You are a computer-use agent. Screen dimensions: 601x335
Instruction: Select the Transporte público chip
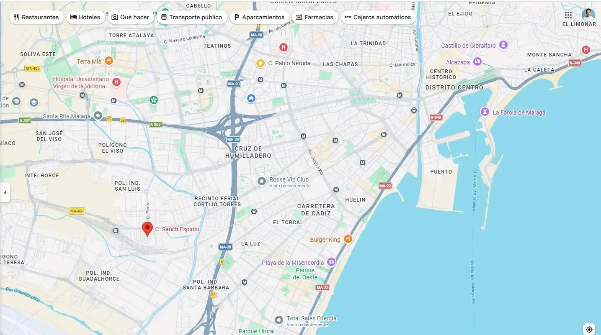point(192,17)
